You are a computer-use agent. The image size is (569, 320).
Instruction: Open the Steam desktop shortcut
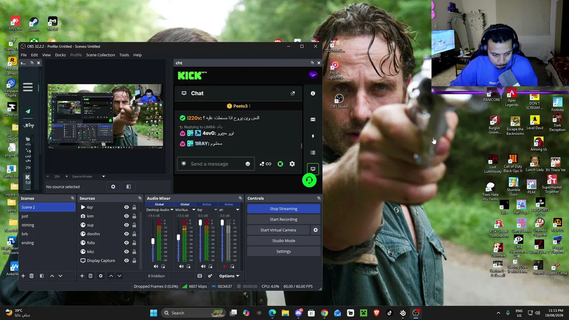coord(34,24)
